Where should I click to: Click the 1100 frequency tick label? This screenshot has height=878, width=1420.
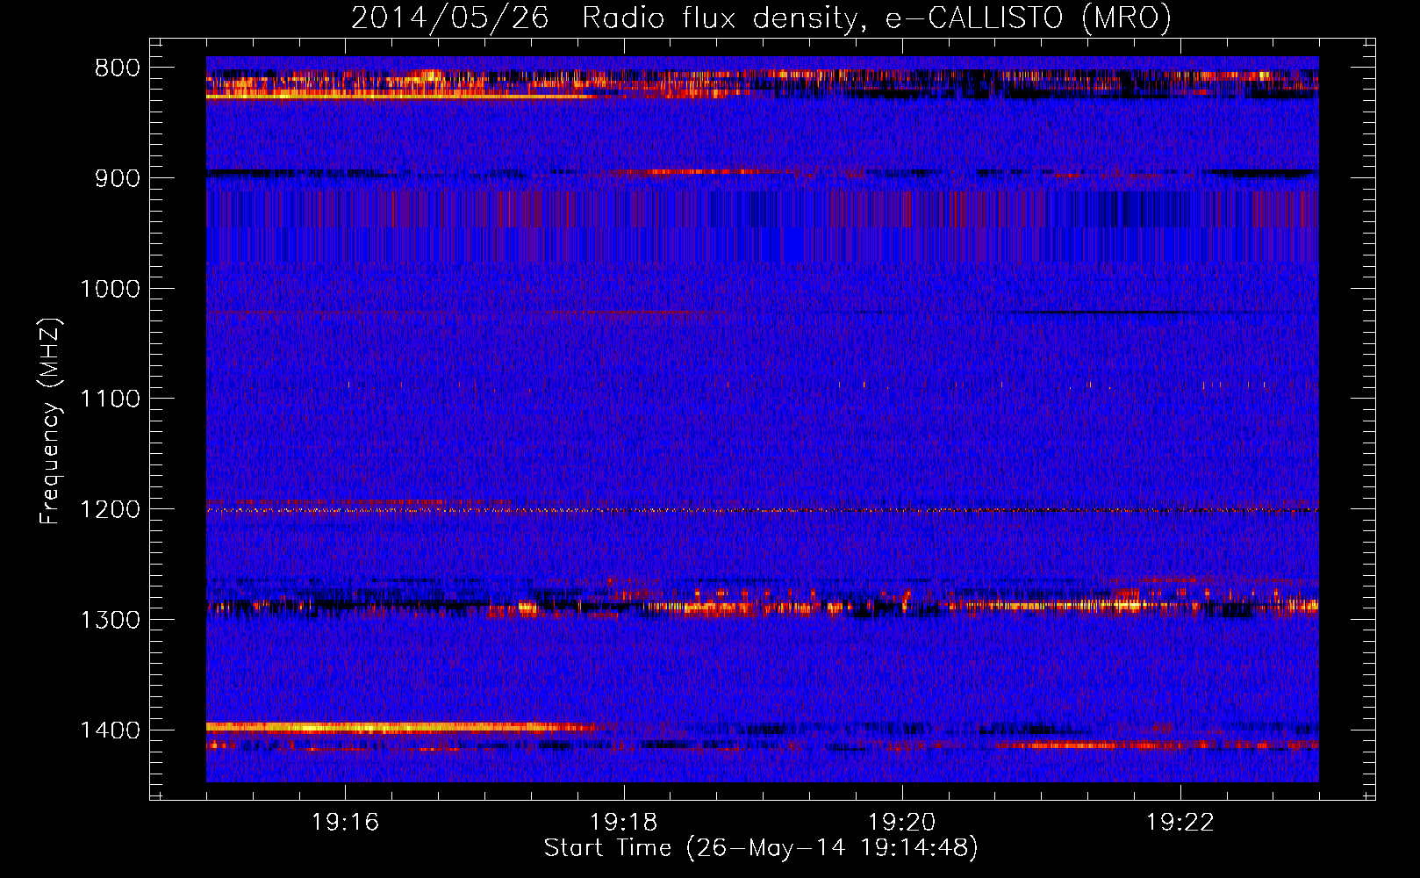click(110, 399)
